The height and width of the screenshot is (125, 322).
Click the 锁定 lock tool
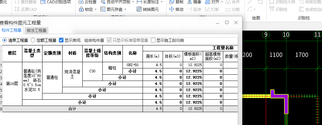coord(86,10)
